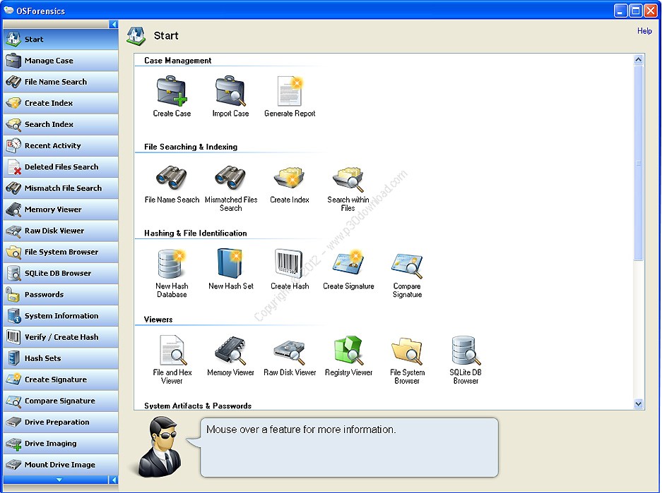Open Manage Case in the sidebar
Viewport: 662px width, 493px height.
pos(61,61)
